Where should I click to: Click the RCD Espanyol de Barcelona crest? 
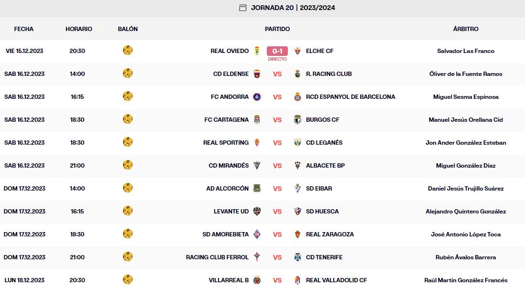(297, 97)
